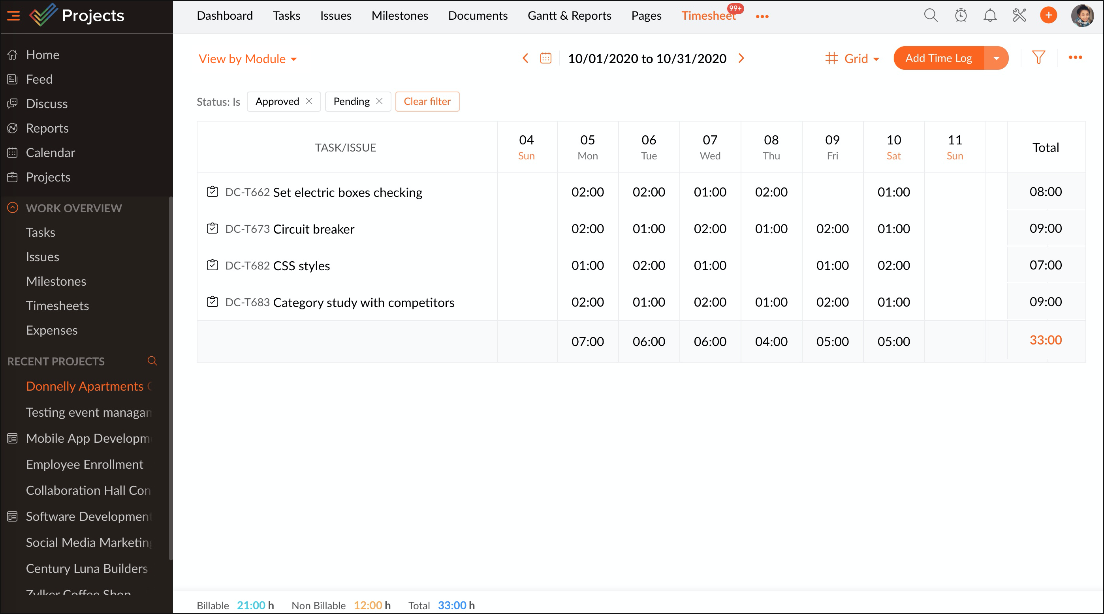Open the timer stopwatch icon
This screenshot has width=1104, height=614.
pos(961,15)
